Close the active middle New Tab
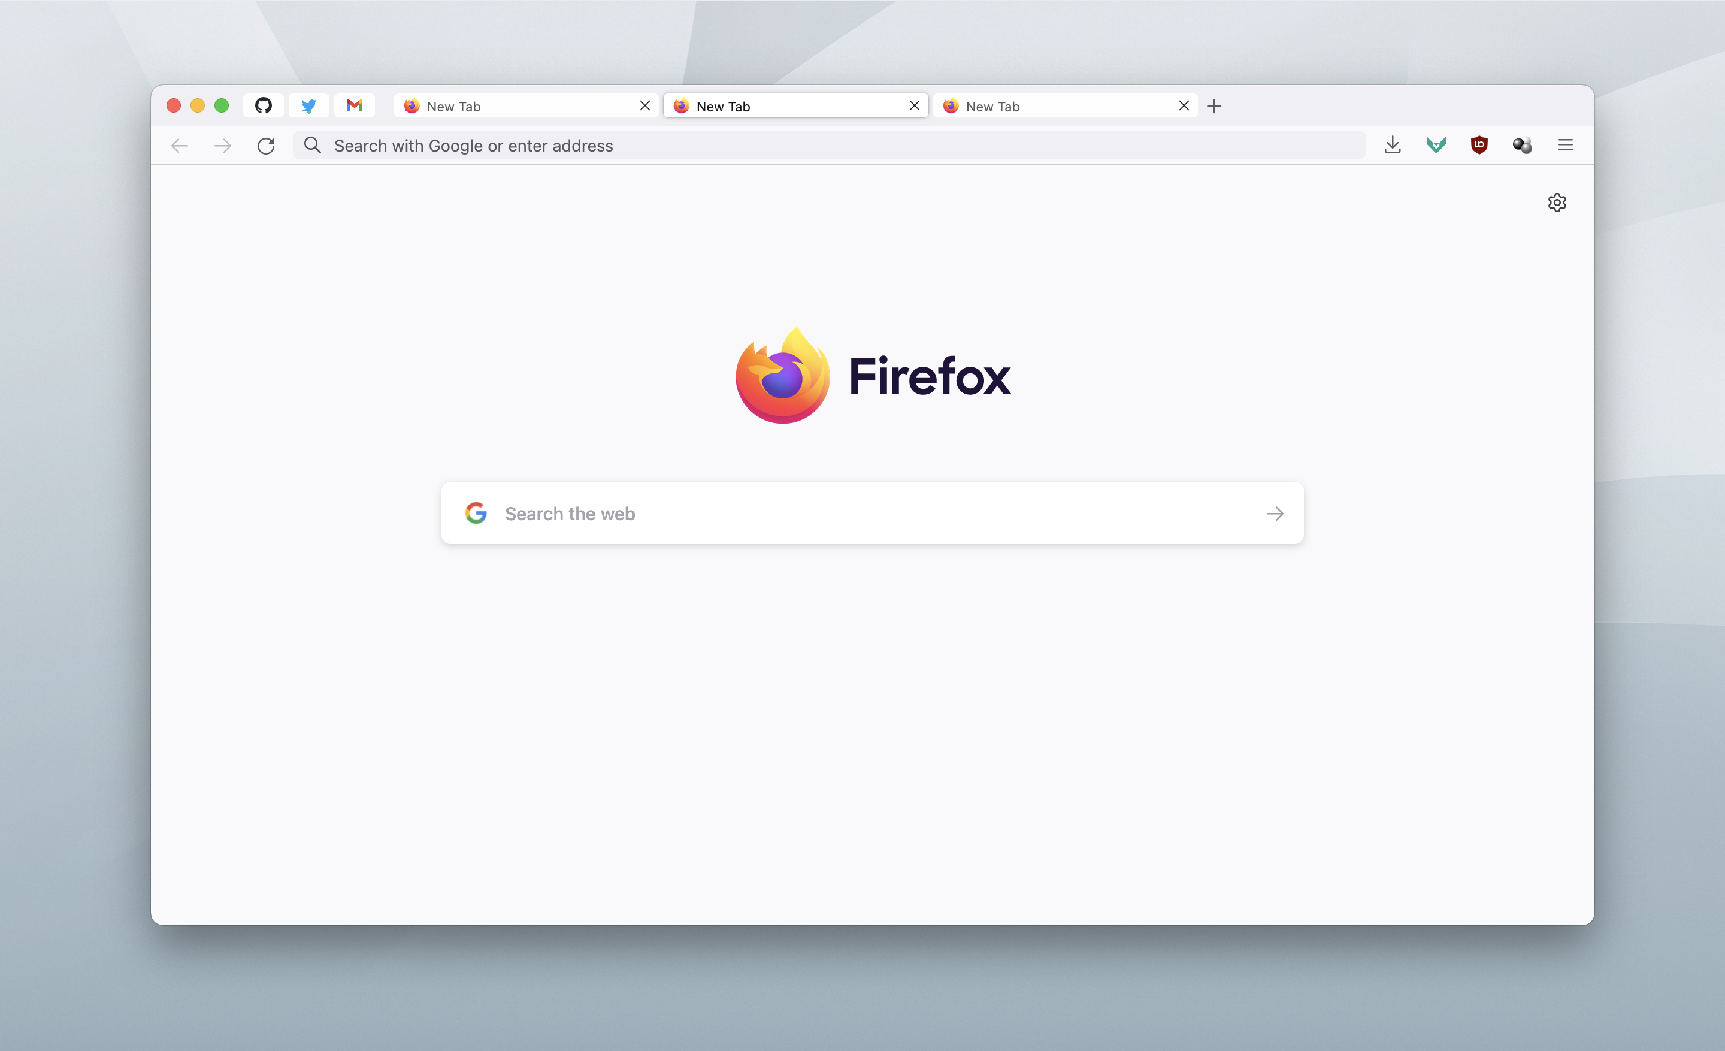1725x1051 pixels. (914, 105)
